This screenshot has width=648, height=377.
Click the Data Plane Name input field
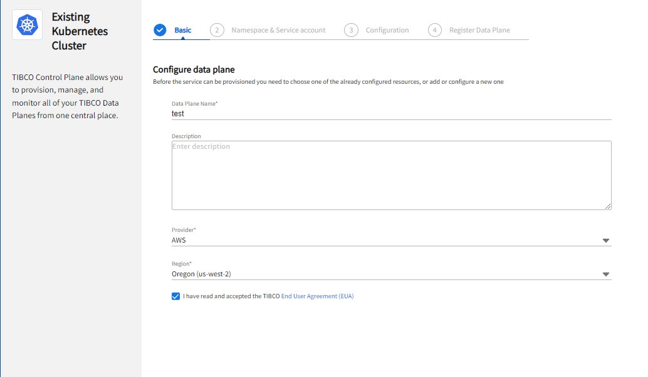pos(391,114)
